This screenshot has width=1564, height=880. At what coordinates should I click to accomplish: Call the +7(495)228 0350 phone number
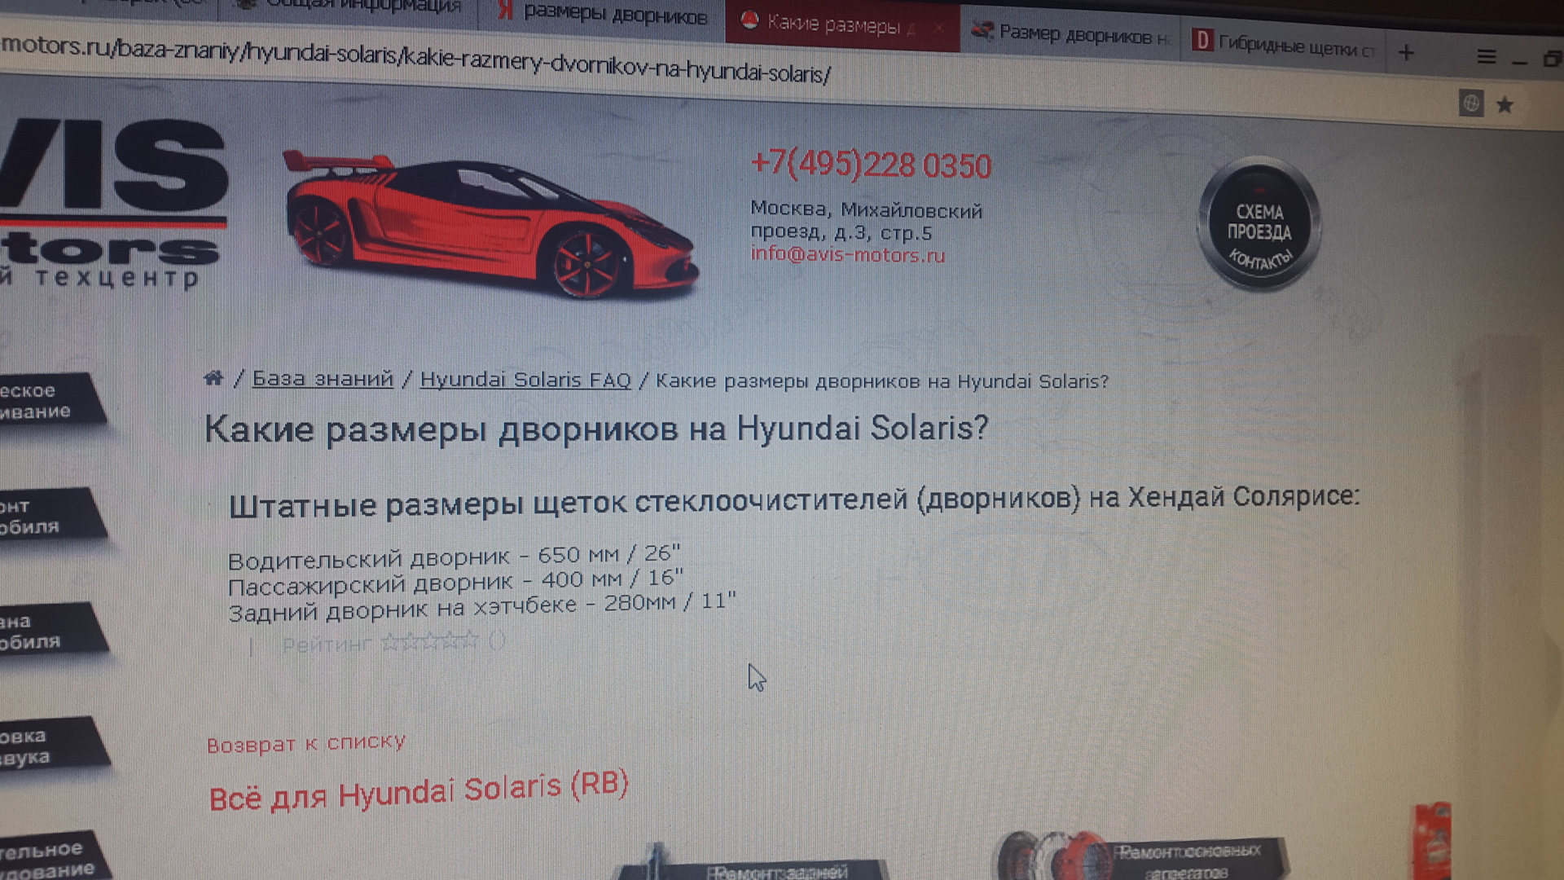pos(871,165)
